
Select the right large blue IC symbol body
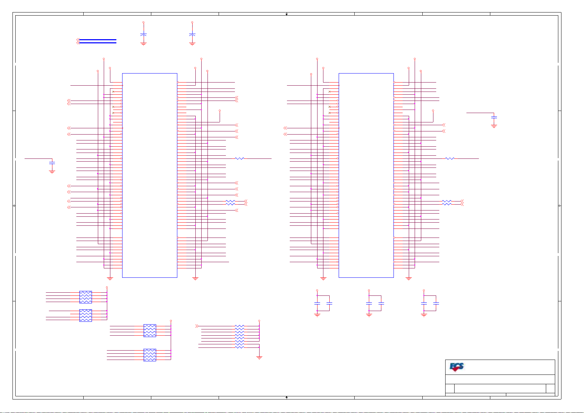pos(366,175)
